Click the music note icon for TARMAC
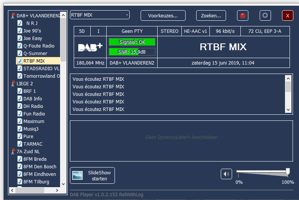299x200 pixels. click(x=20, y=144)
